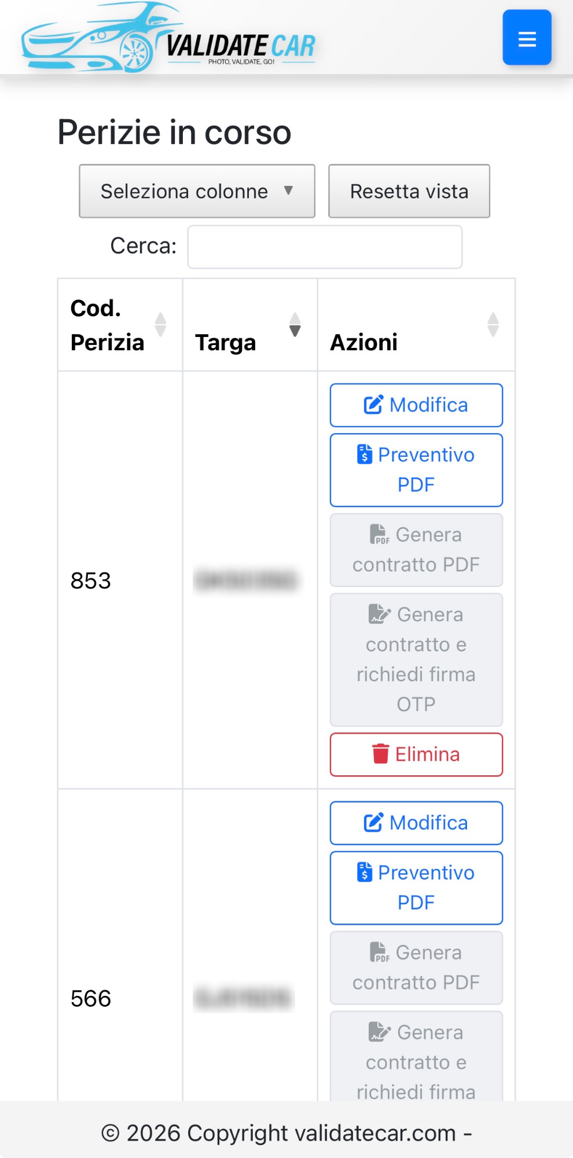
Task: Expand the sort control on the Targa column
Action: click(x=296, y=325)
